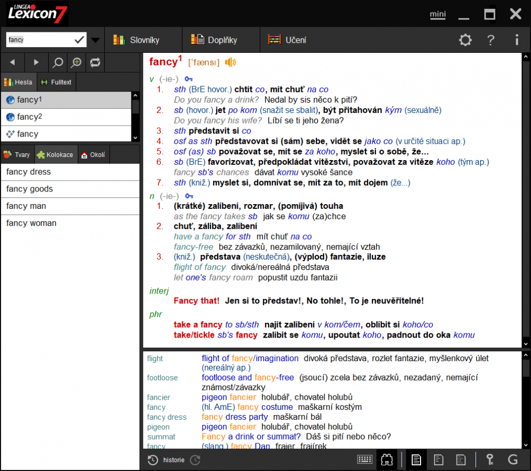531x471 pixels.
Task: Open Google search via the G icon
Action: pyautogui.click(x=513, y=459)
